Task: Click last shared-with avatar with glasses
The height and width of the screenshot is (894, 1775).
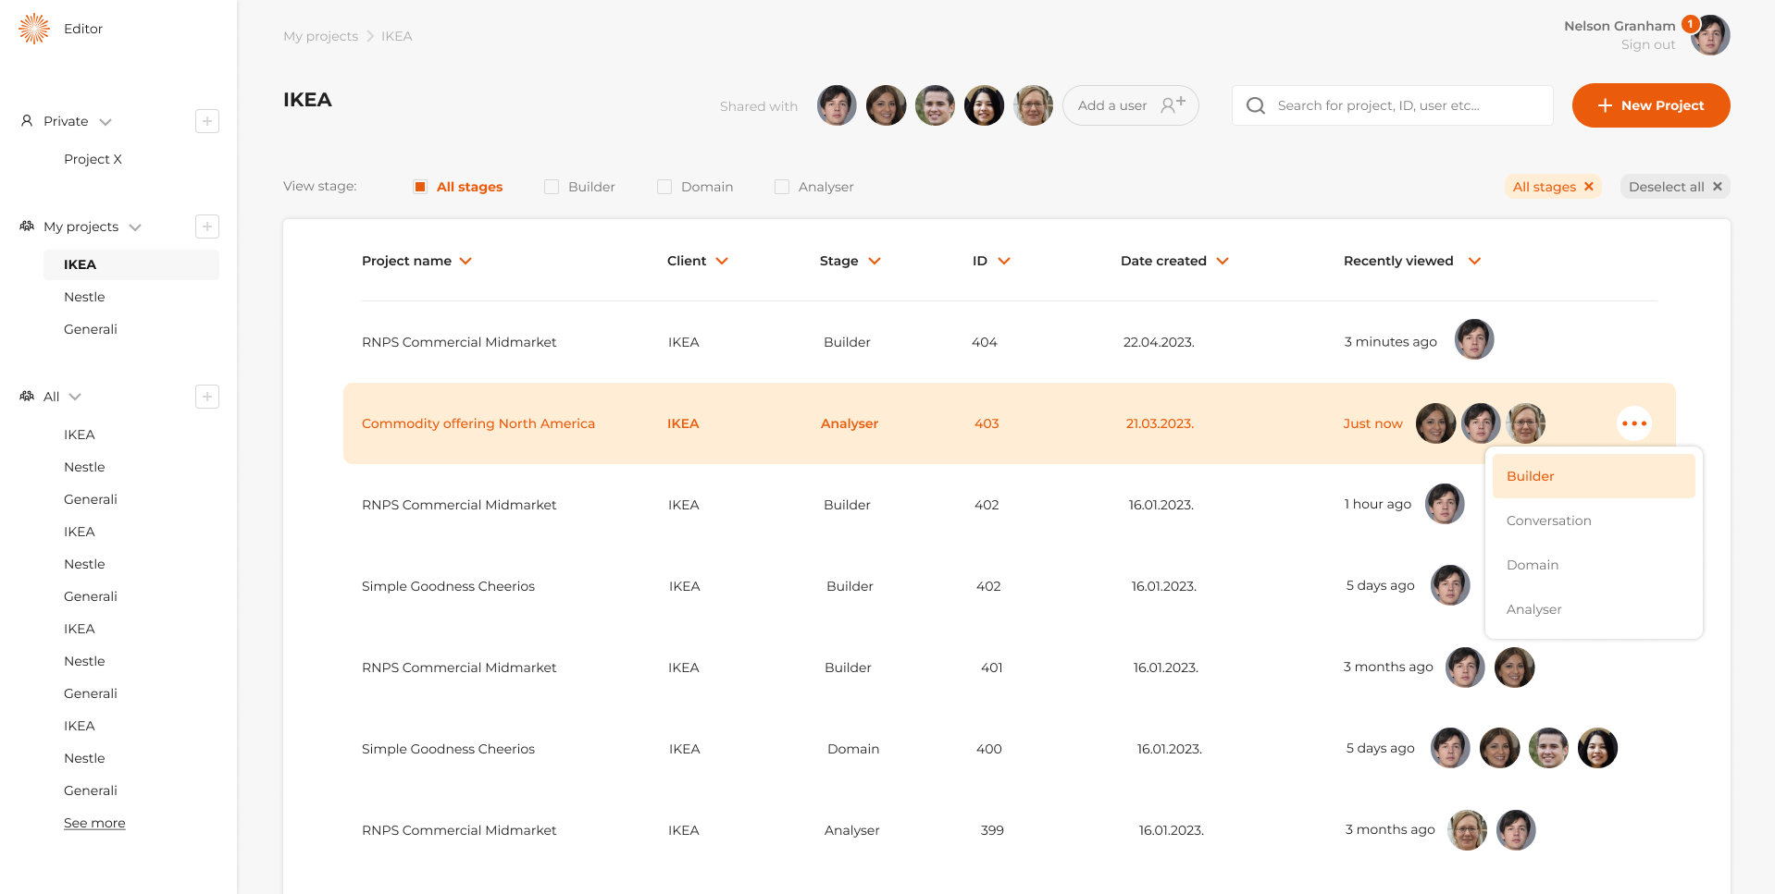Action: click(1033, 105)
